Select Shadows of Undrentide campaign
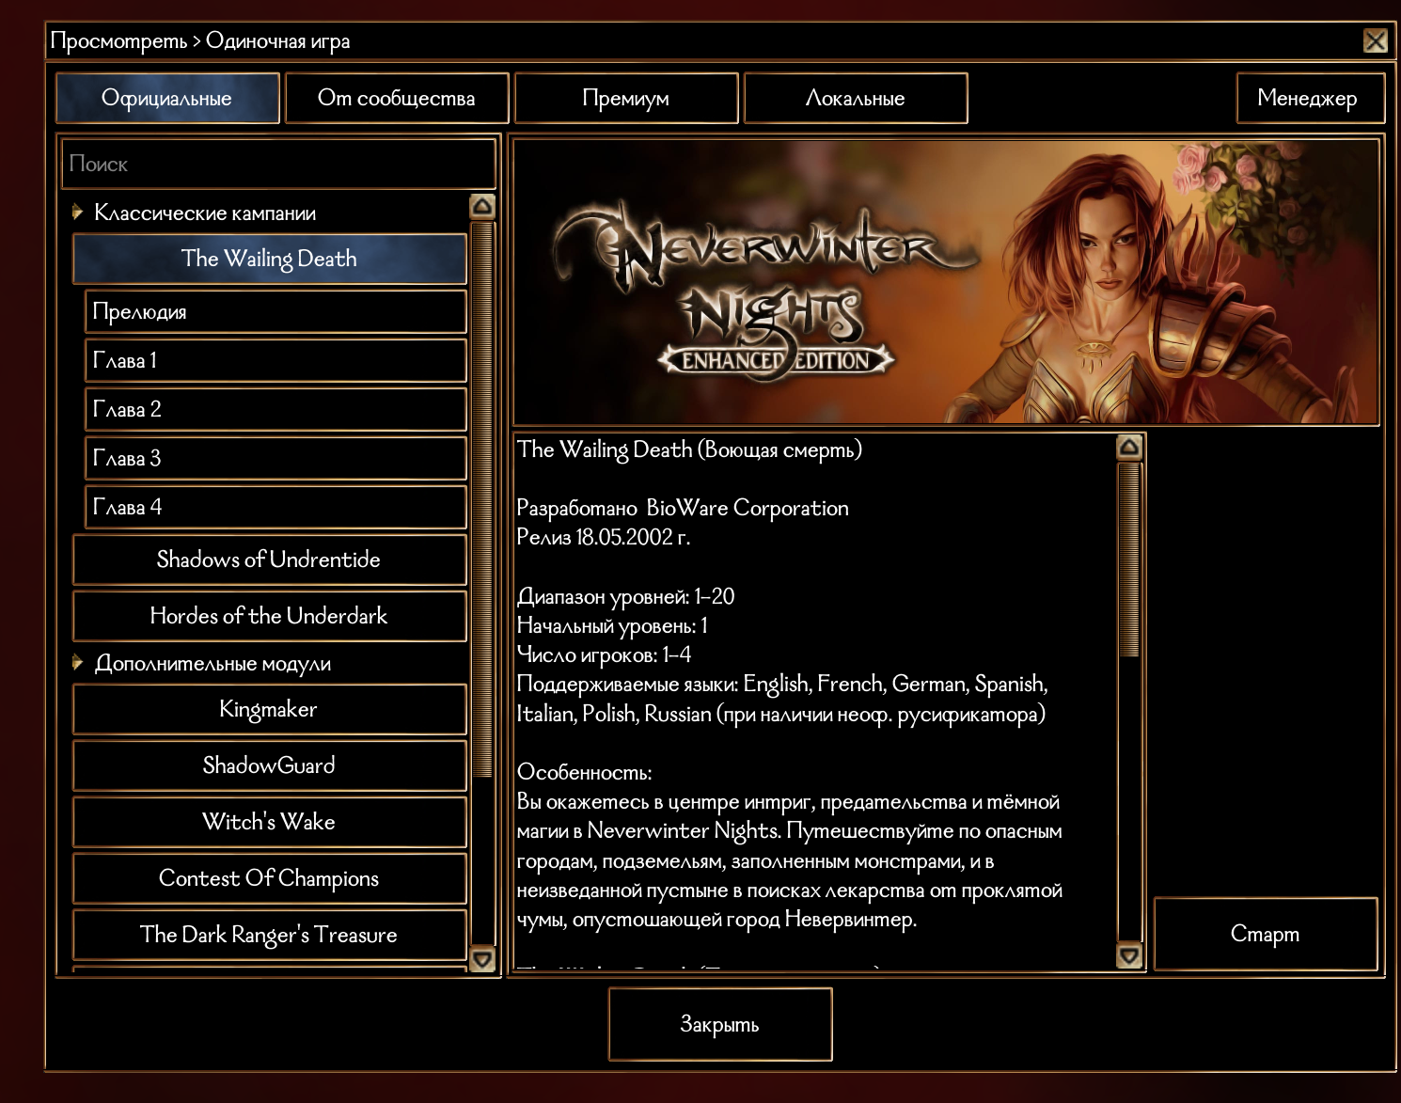 [270, 559]
